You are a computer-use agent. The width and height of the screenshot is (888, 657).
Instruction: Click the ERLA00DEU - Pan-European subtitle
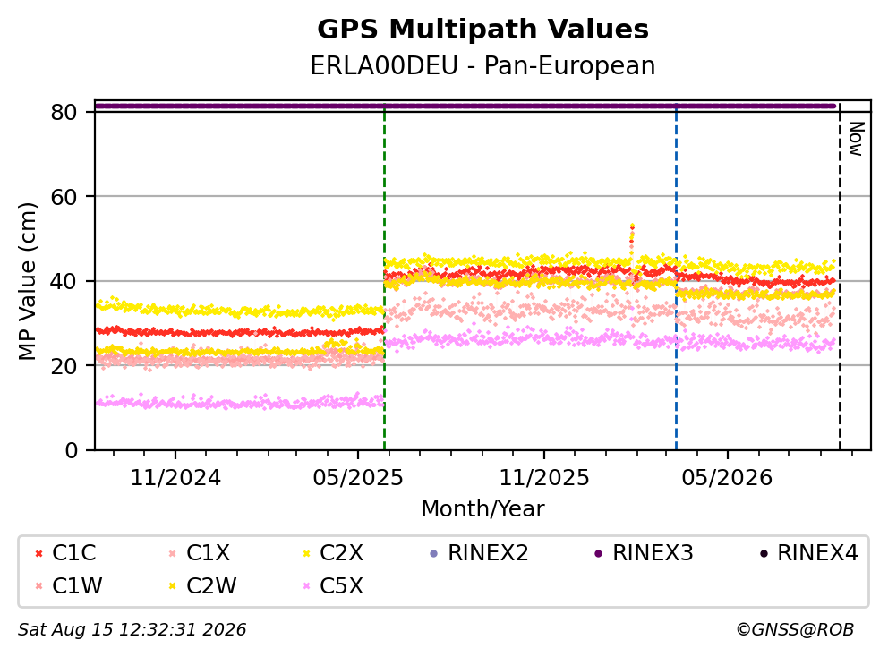[482, 65]
